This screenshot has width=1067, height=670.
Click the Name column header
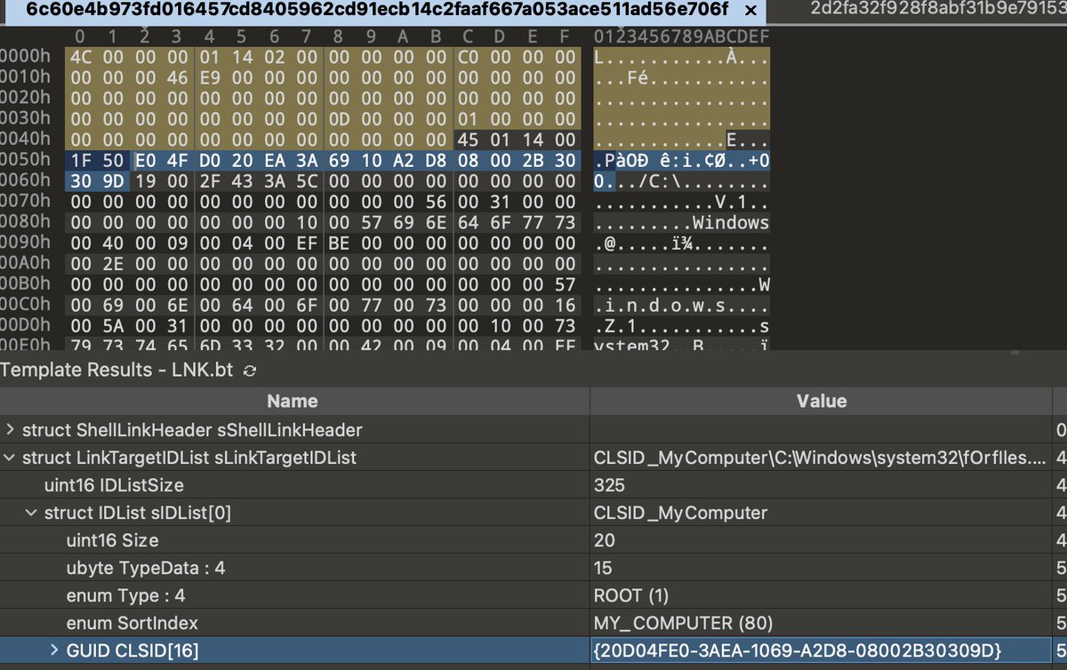click(x=293, y=402)
